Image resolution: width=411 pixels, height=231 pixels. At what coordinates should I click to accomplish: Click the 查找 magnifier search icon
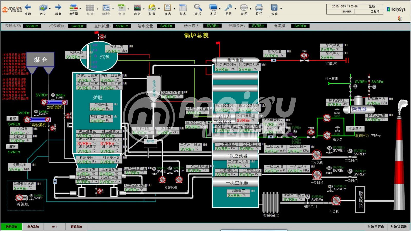(x=198, y=8)
